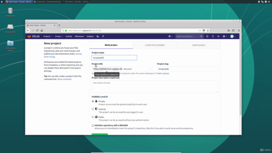
Task: Click the Visibility Level help icon
Action: coord(107,97)
